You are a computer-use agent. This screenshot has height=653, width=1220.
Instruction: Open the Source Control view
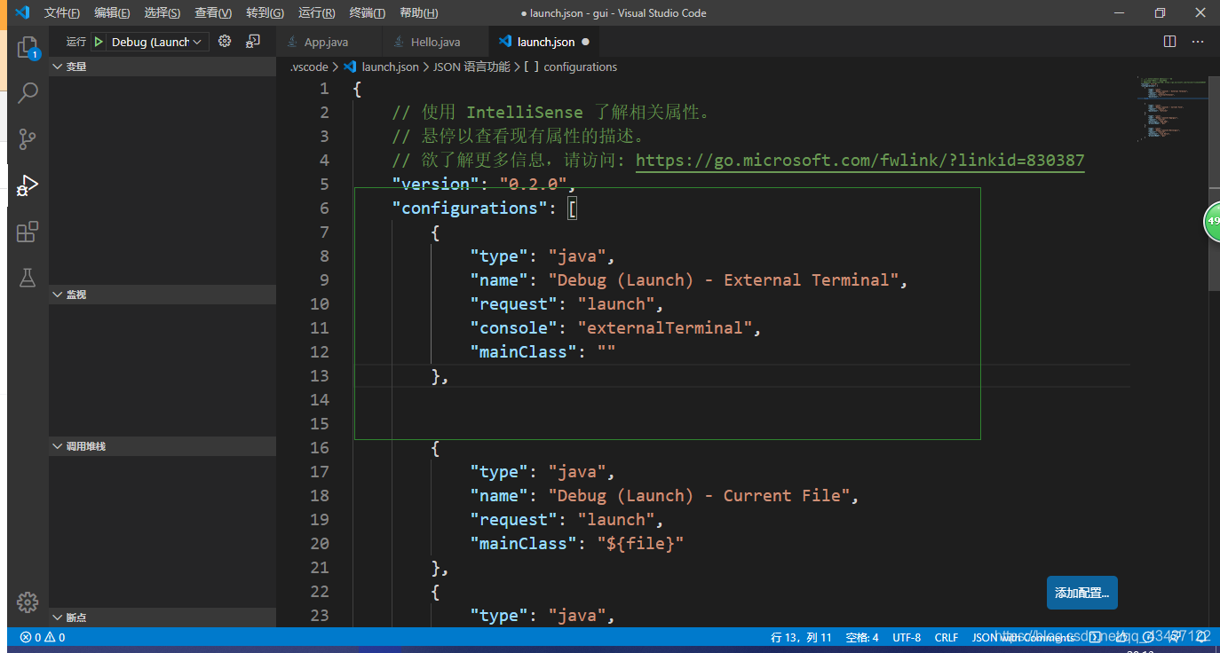click(x=28, y=138)
